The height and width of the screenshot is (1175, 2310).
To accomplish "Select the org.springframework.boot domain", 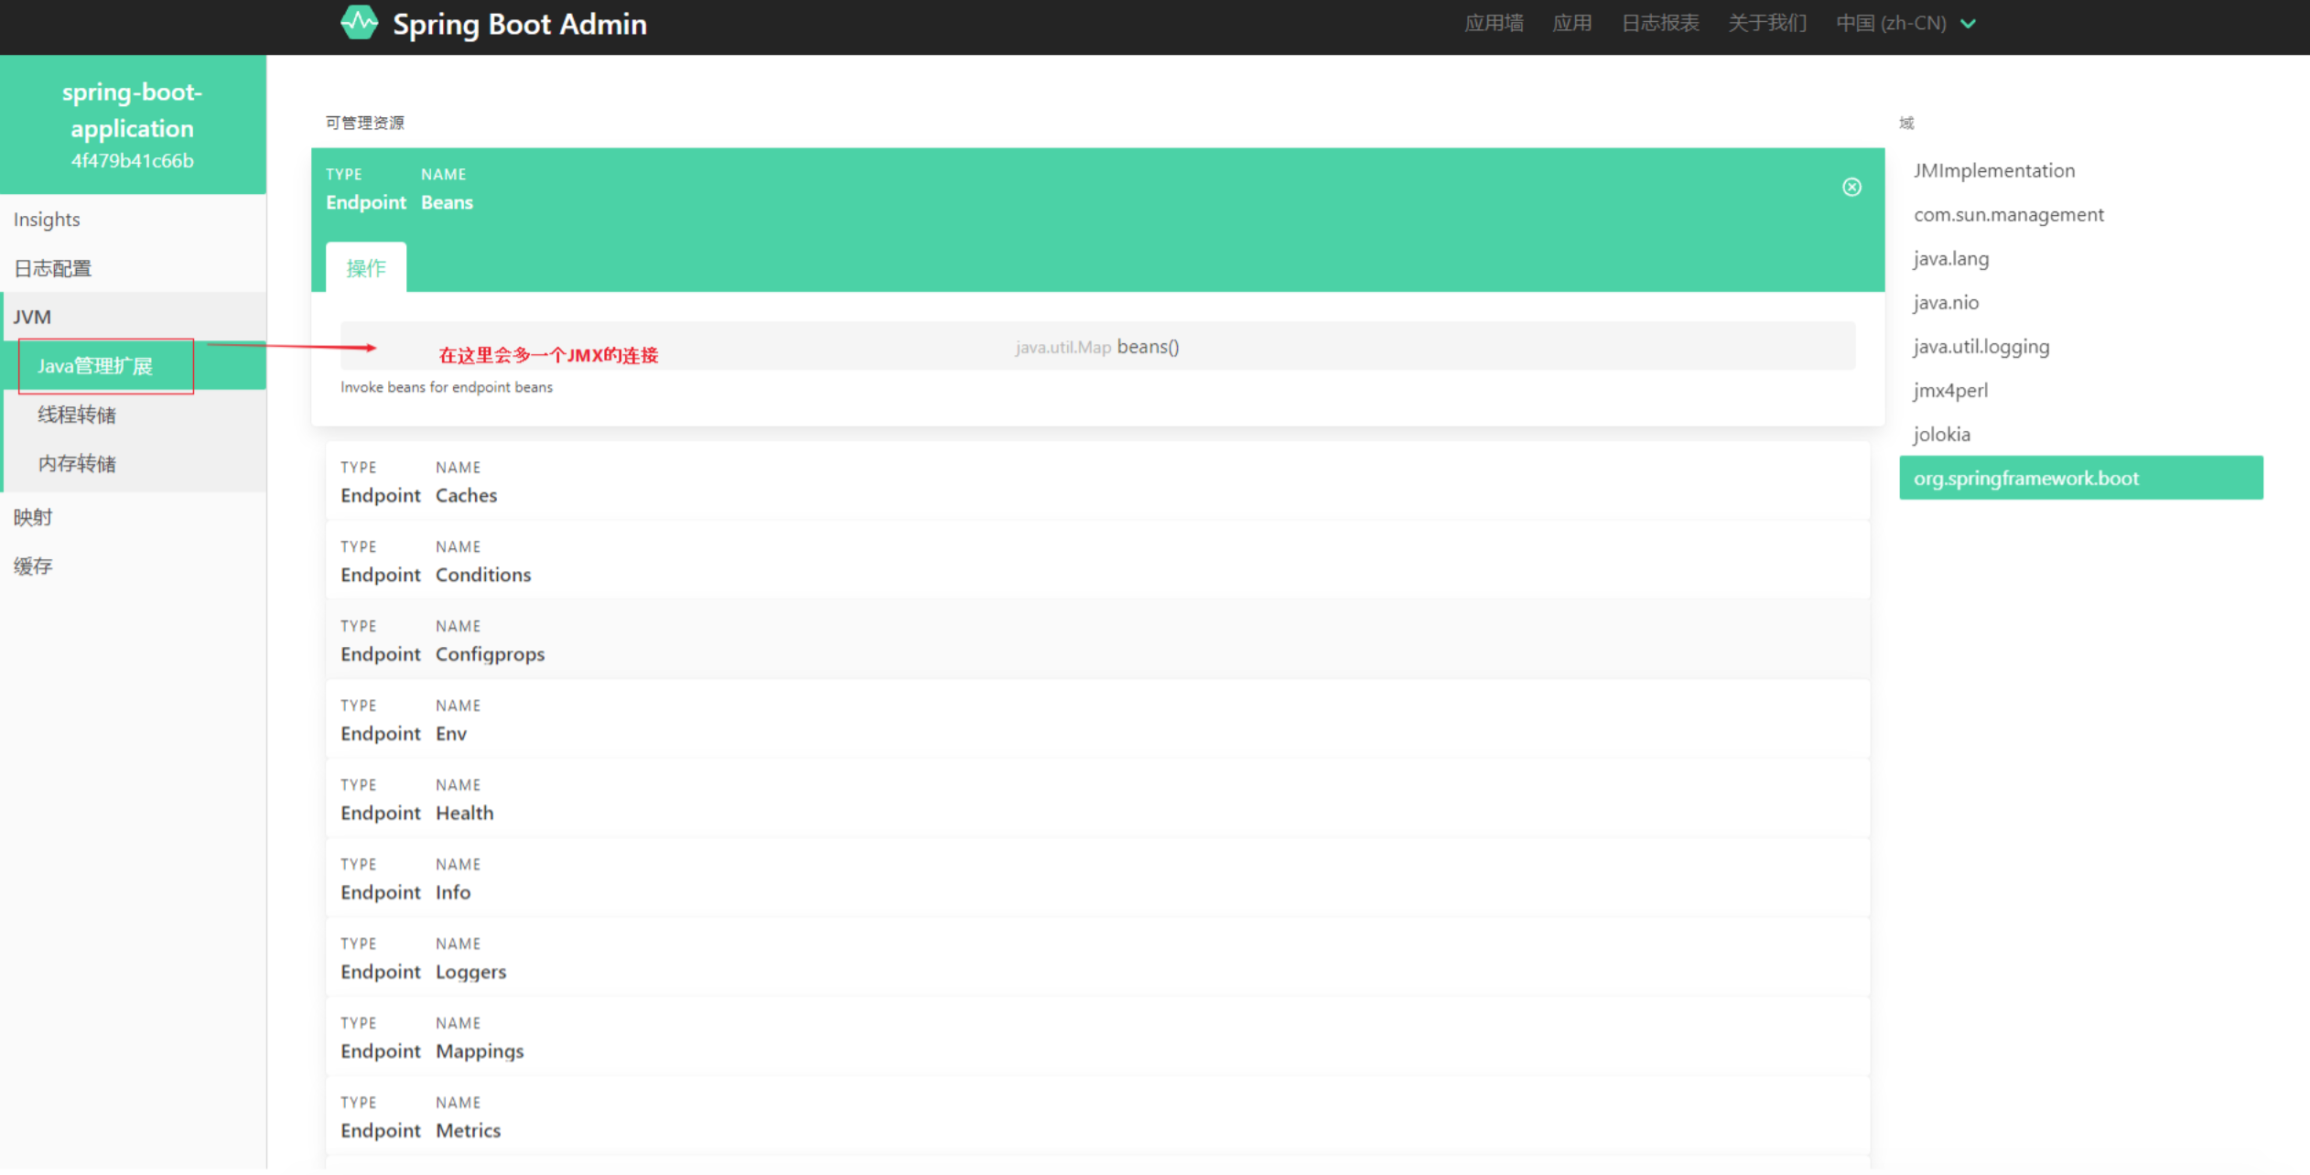I will pos(2081,478).
